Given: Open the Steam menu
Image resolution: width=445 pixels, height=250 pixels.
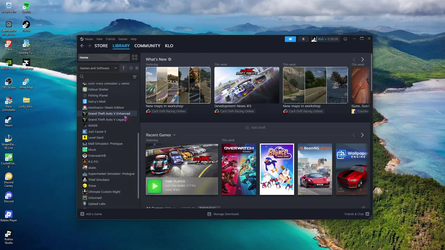Looking at the screenshot, I should point(89,39).
